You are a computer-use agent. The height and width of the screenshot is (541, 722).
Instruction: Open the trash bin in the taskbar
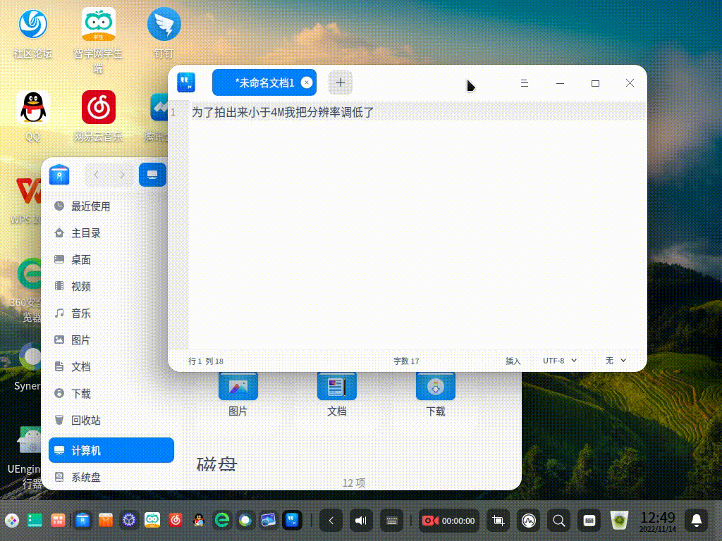[x=619, y=521]
